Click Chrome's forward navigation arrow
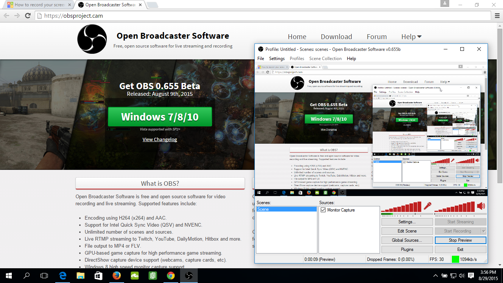This screenshot has width=503, height=283. 17,15
